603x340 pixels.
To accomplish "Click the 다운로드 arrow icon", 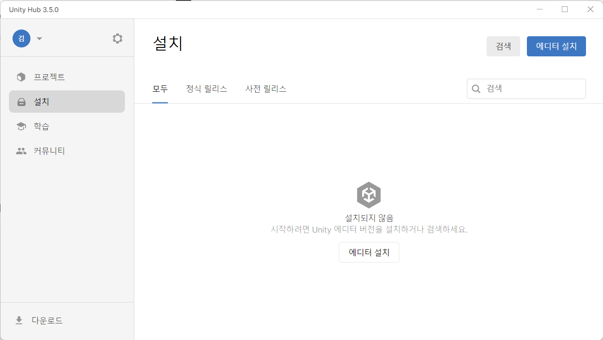I will coord(19,320).
